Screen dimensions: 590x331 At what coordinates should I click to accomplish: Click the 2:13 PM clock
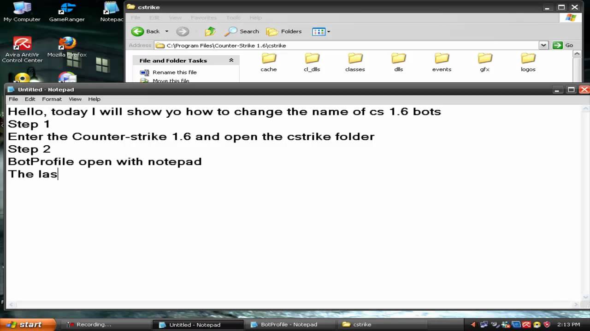(x=569, y=325)
